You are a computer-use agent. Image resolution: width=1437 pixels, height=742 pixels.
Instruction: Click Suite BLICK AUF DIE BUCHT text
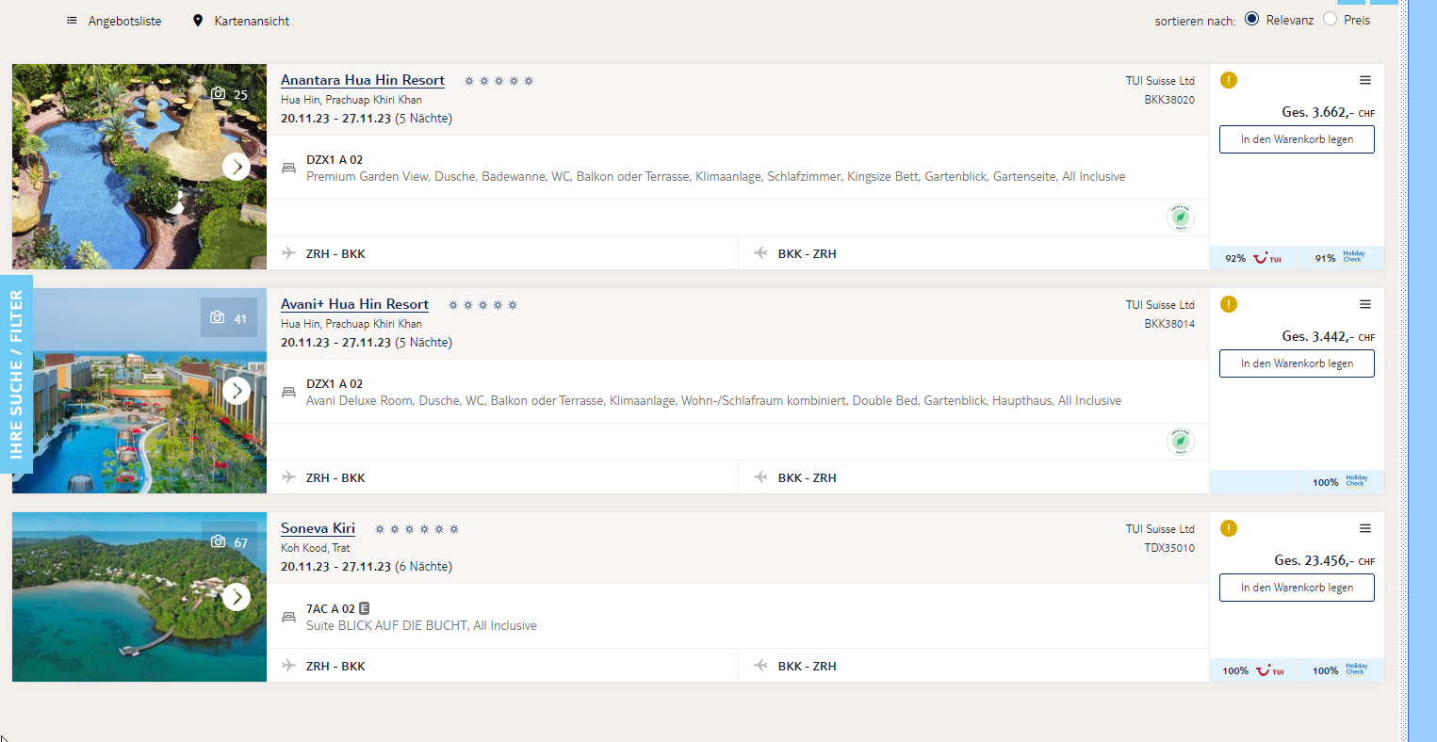point(421,625)
